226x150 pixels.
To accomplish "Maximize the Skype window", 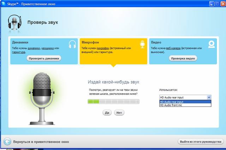I will tap(217, 4).
